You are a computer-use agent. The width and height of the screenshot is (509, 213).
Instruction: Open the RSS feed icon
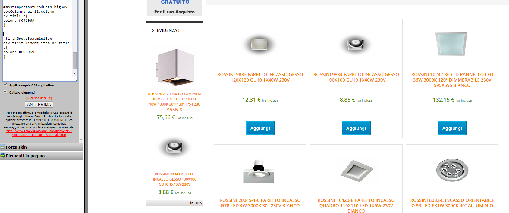(192, 203)
